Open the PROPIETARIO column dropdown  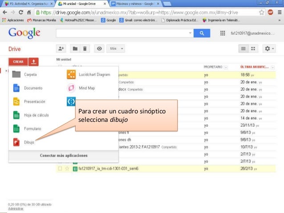[x=226, y=68]
